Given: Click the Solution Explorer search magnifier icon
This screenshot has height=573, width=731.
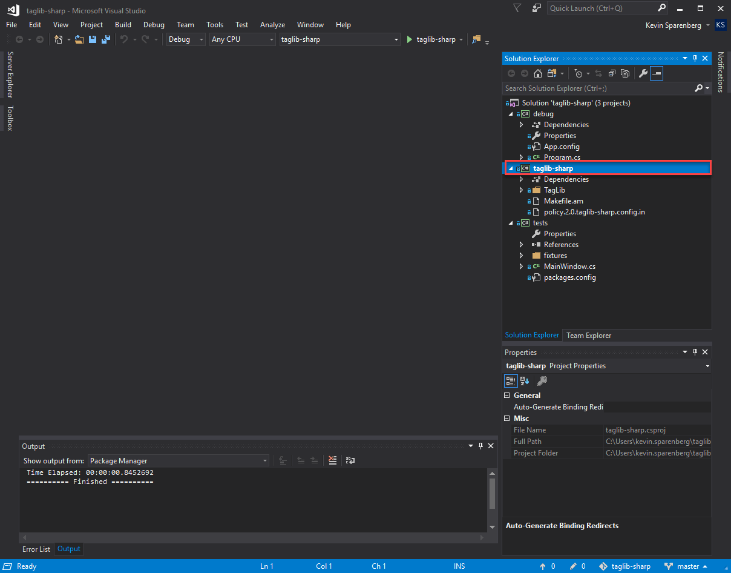Looking at the screenshot, I should (698, 88).
